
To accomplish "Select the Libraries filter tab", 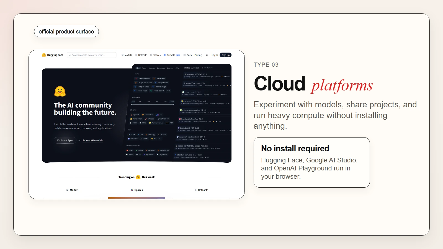I will 152,68.
